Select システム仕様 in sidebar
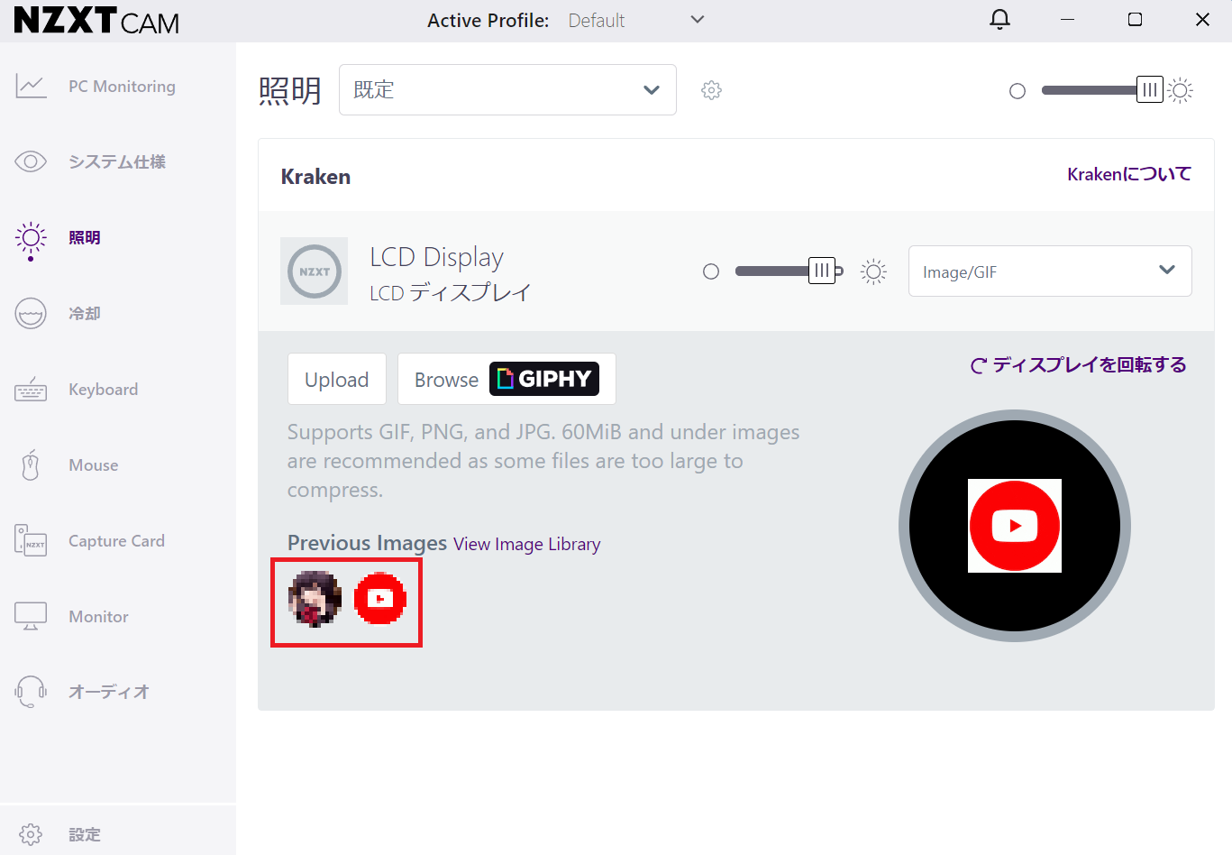This screenshot has width=1232, height=855. pos(117,162)
